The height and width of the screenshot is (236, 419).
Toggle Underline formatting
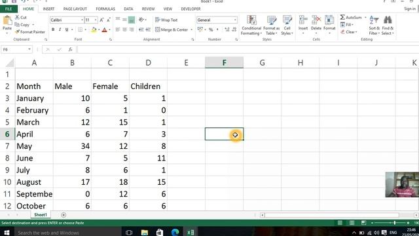tap(67, 29)
